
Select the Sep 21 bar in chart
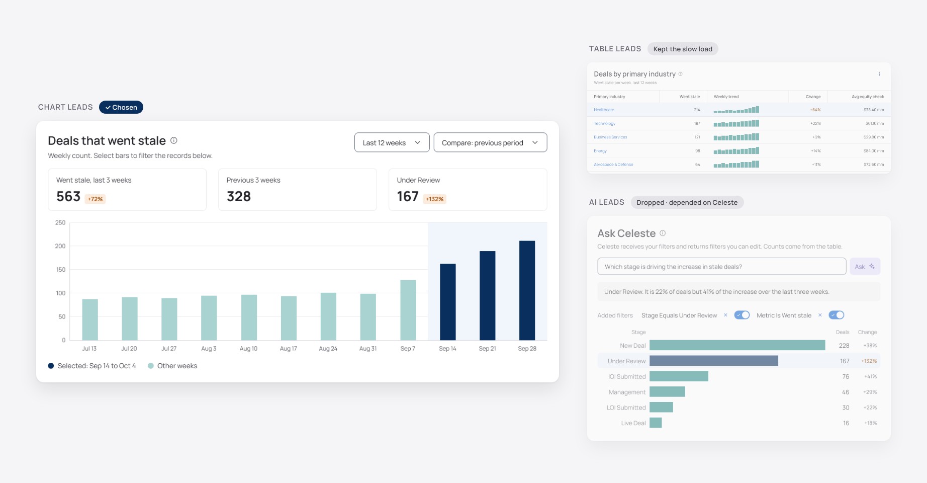click(488, 296)
